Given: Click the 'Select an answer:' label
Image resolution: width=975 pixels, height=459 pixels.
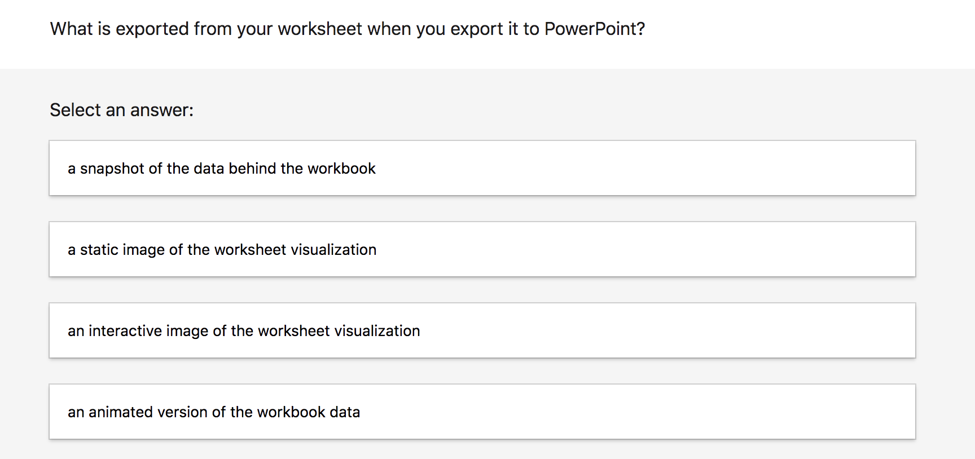Looking at the screenshot, I should click(x=121, y=110).
